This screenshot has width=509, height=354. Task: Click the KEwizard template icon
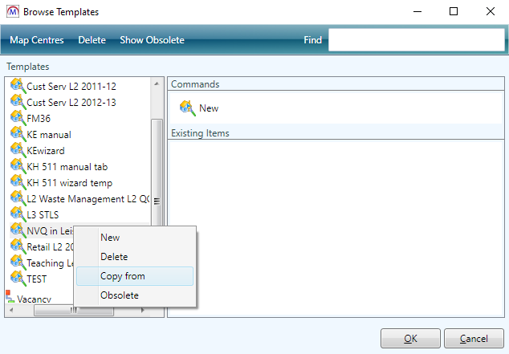(18, 150)
